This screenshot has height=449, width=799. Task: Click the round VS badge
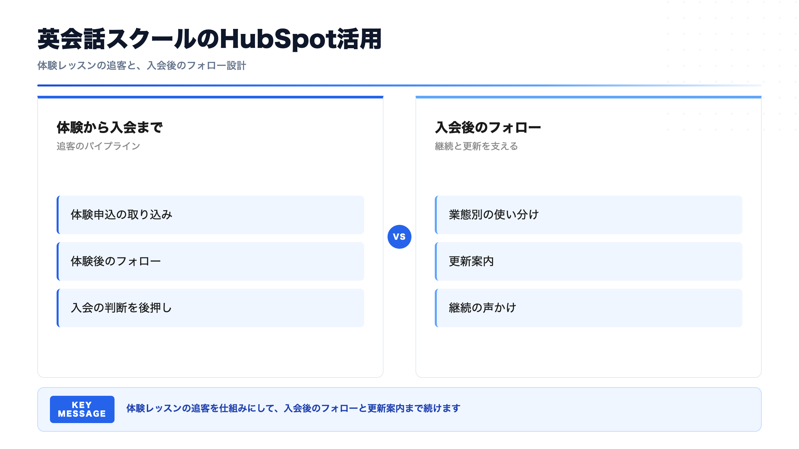click(400, 237)
